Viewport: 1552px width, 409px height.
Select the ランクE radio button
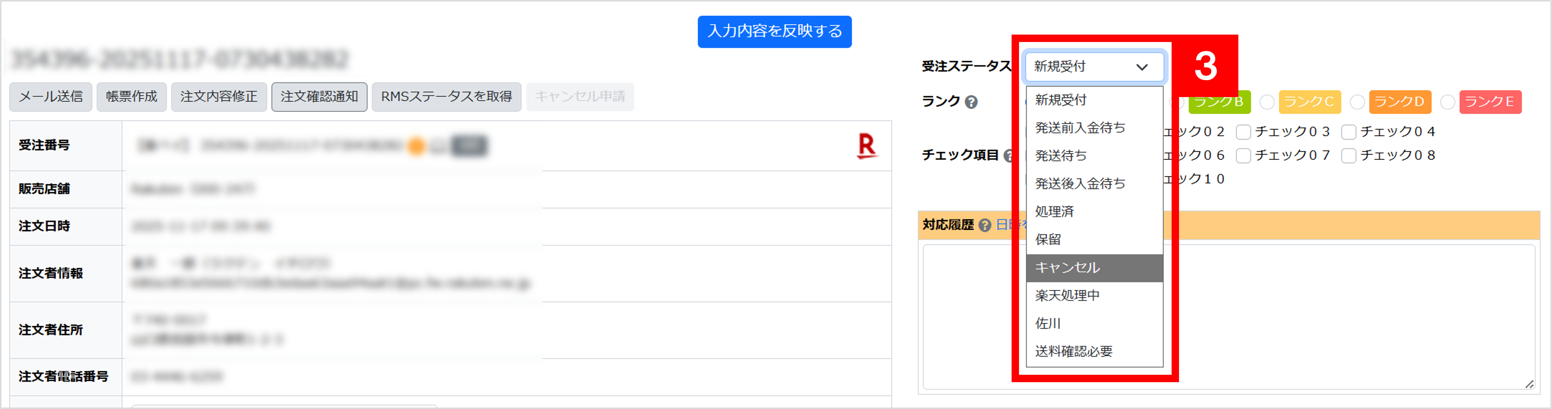coord(1447,102)
